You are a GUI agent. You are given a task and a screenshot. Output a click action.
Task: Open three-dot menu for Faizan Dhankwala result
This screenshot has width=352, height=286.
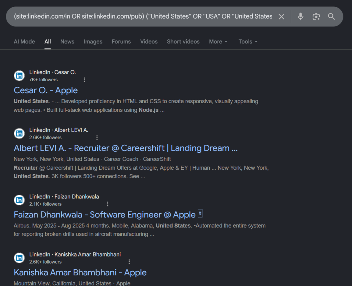click(x=108, y=204)
